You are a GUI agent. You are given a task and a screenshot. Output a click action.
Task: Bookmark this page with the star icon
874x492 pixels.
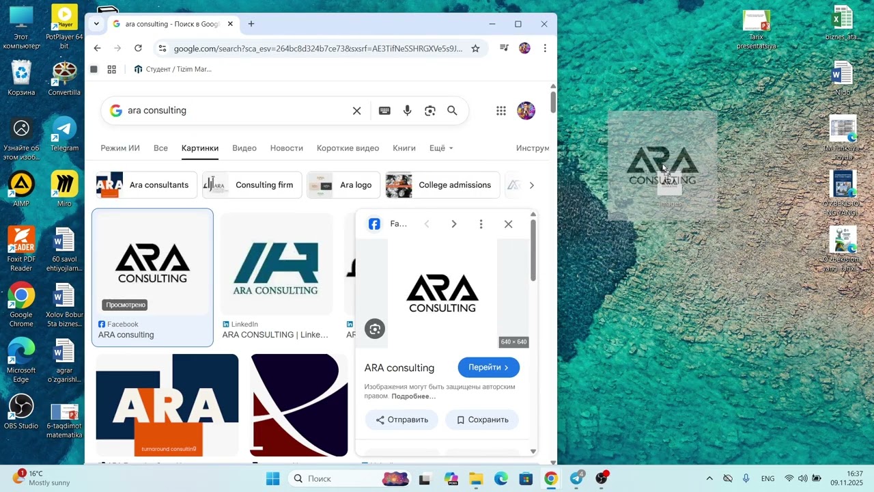click(475, 49)
